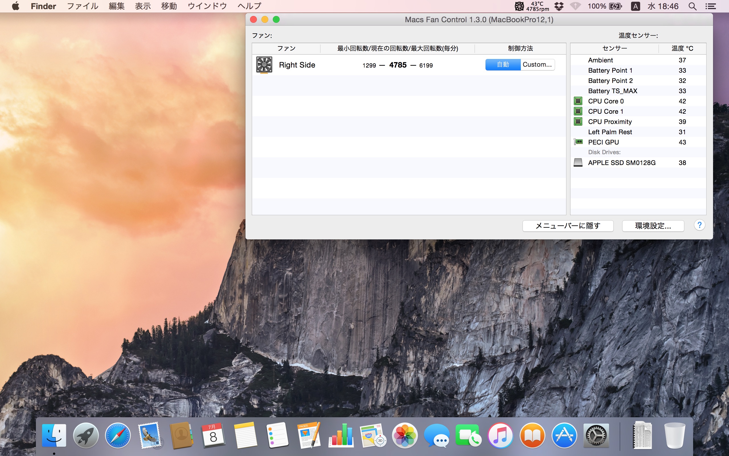Viewport: 729px width, 456px height.
Task: Open the Photos app in Dock
Action: 405,436
